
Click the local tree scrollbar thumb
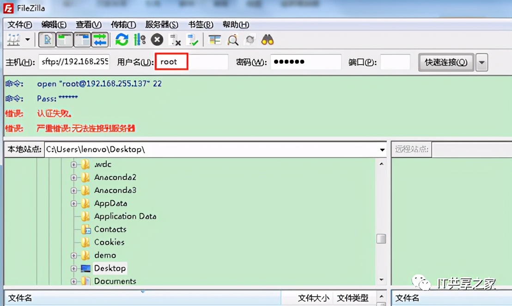point(381,239)
